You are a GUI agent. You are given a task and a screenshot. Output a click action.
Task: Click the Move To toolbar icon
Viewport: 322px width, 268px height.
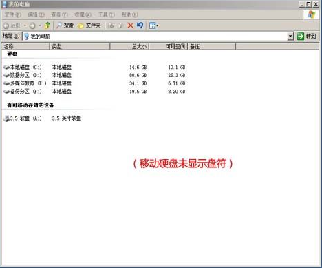(x=111, y=25)
